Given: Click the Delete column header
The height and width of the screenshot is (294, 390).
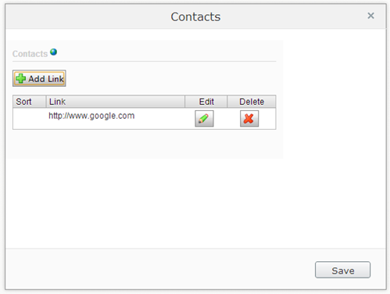Looking at the screenshot, I should 252,102.
